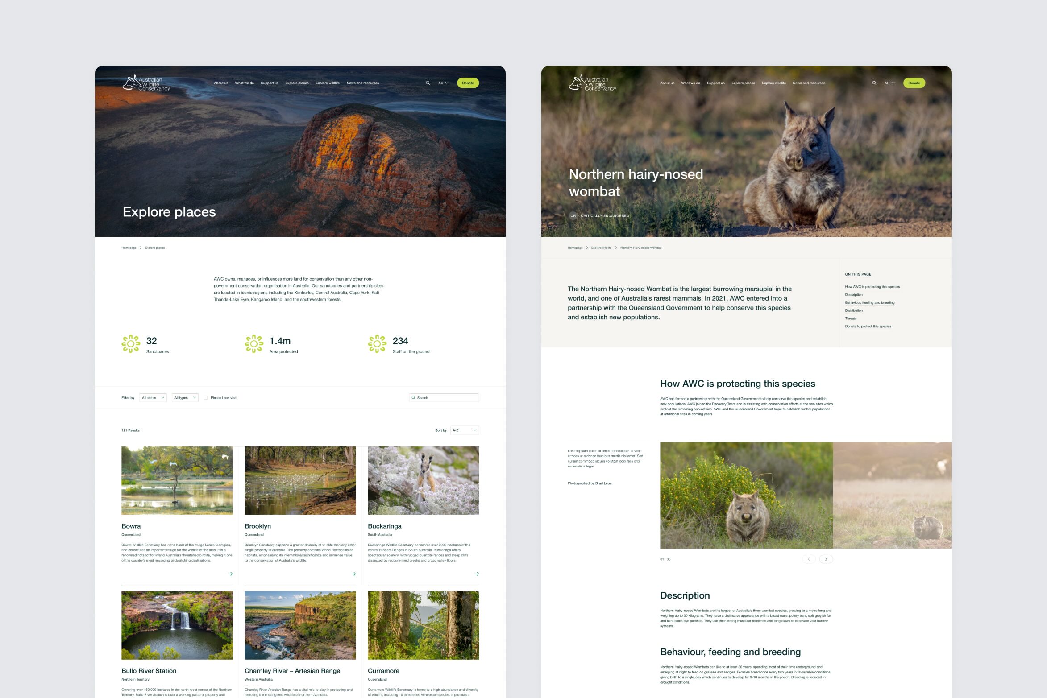Open News and resources on left page

[363, 83]
